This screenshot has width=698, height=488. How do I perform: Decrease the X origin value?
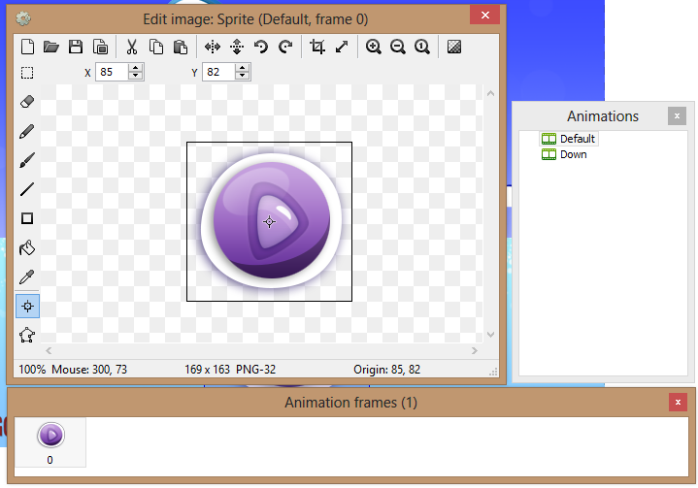pos(136,76)
